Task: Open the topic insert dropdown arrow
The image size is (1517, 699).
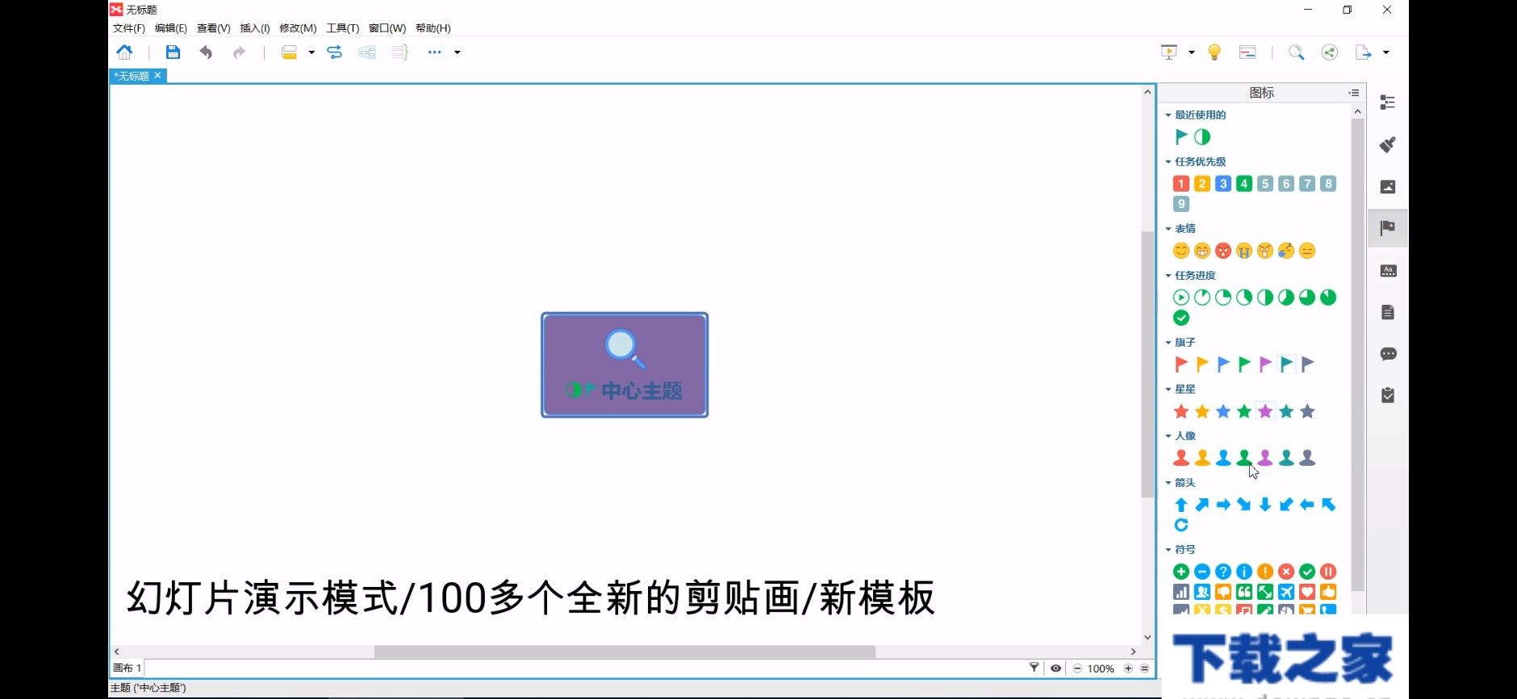Action: point(311,52)
